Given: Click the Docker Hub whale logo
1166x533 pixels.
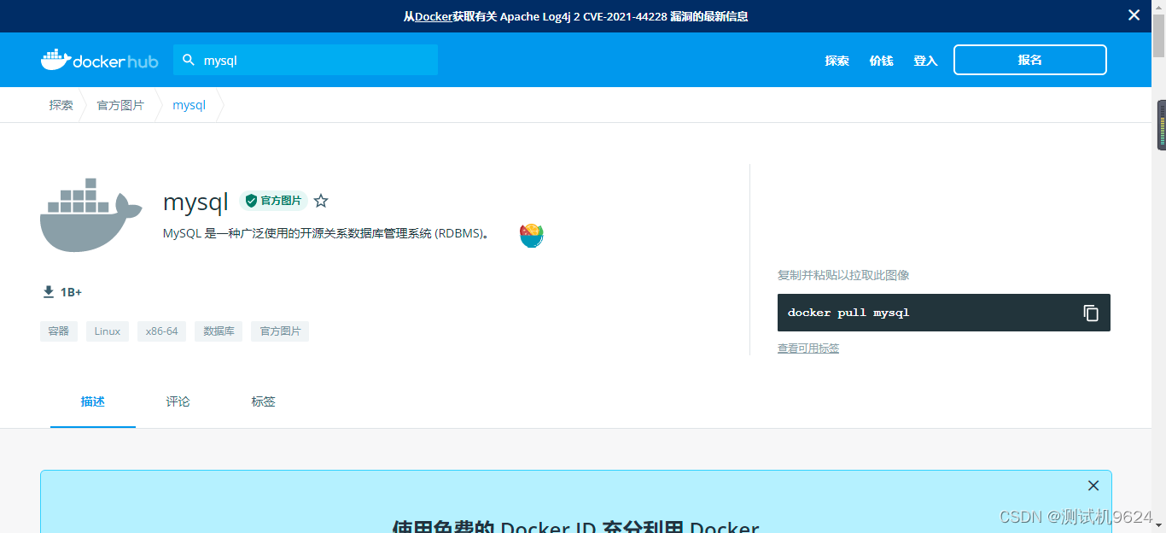Looking at the screenshot, I should pos(99,60).
